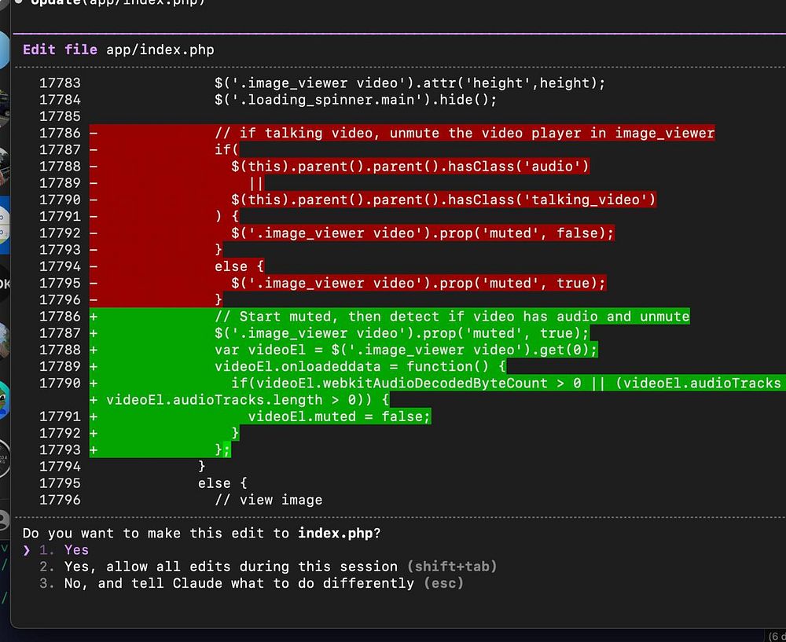Click the plus marker on added line 17791

click(x=94, y=416)
